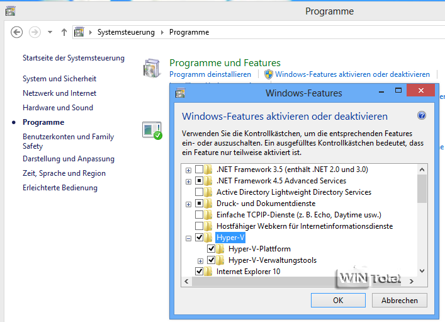The width and height of the screenshot is (445, 322).
Task: Open Programme und Features heading
Action: [225, 63]
